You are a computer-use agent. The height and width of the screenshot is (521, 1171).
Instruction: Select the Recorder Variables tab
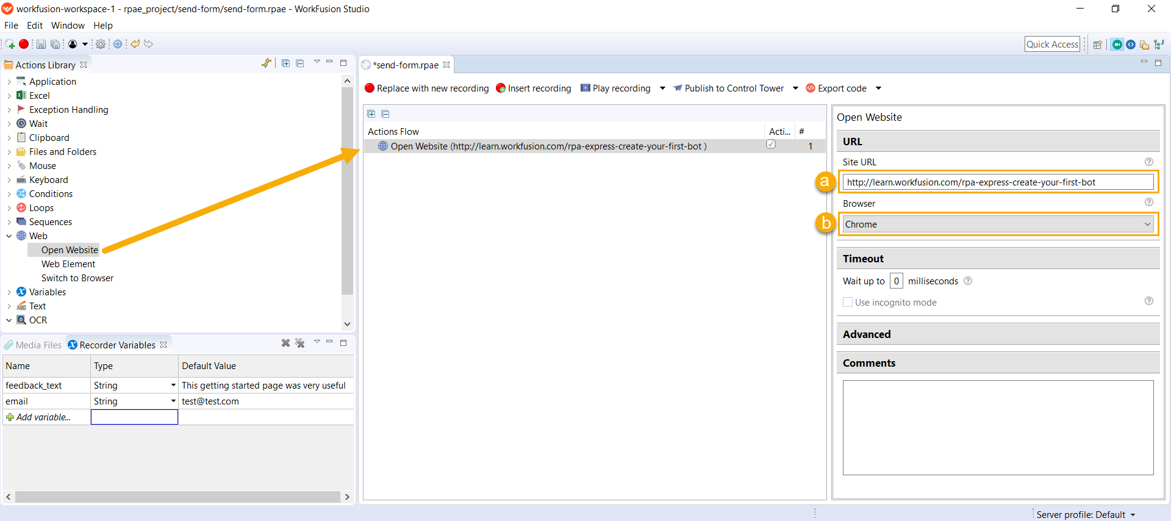[x=117, y=345]
